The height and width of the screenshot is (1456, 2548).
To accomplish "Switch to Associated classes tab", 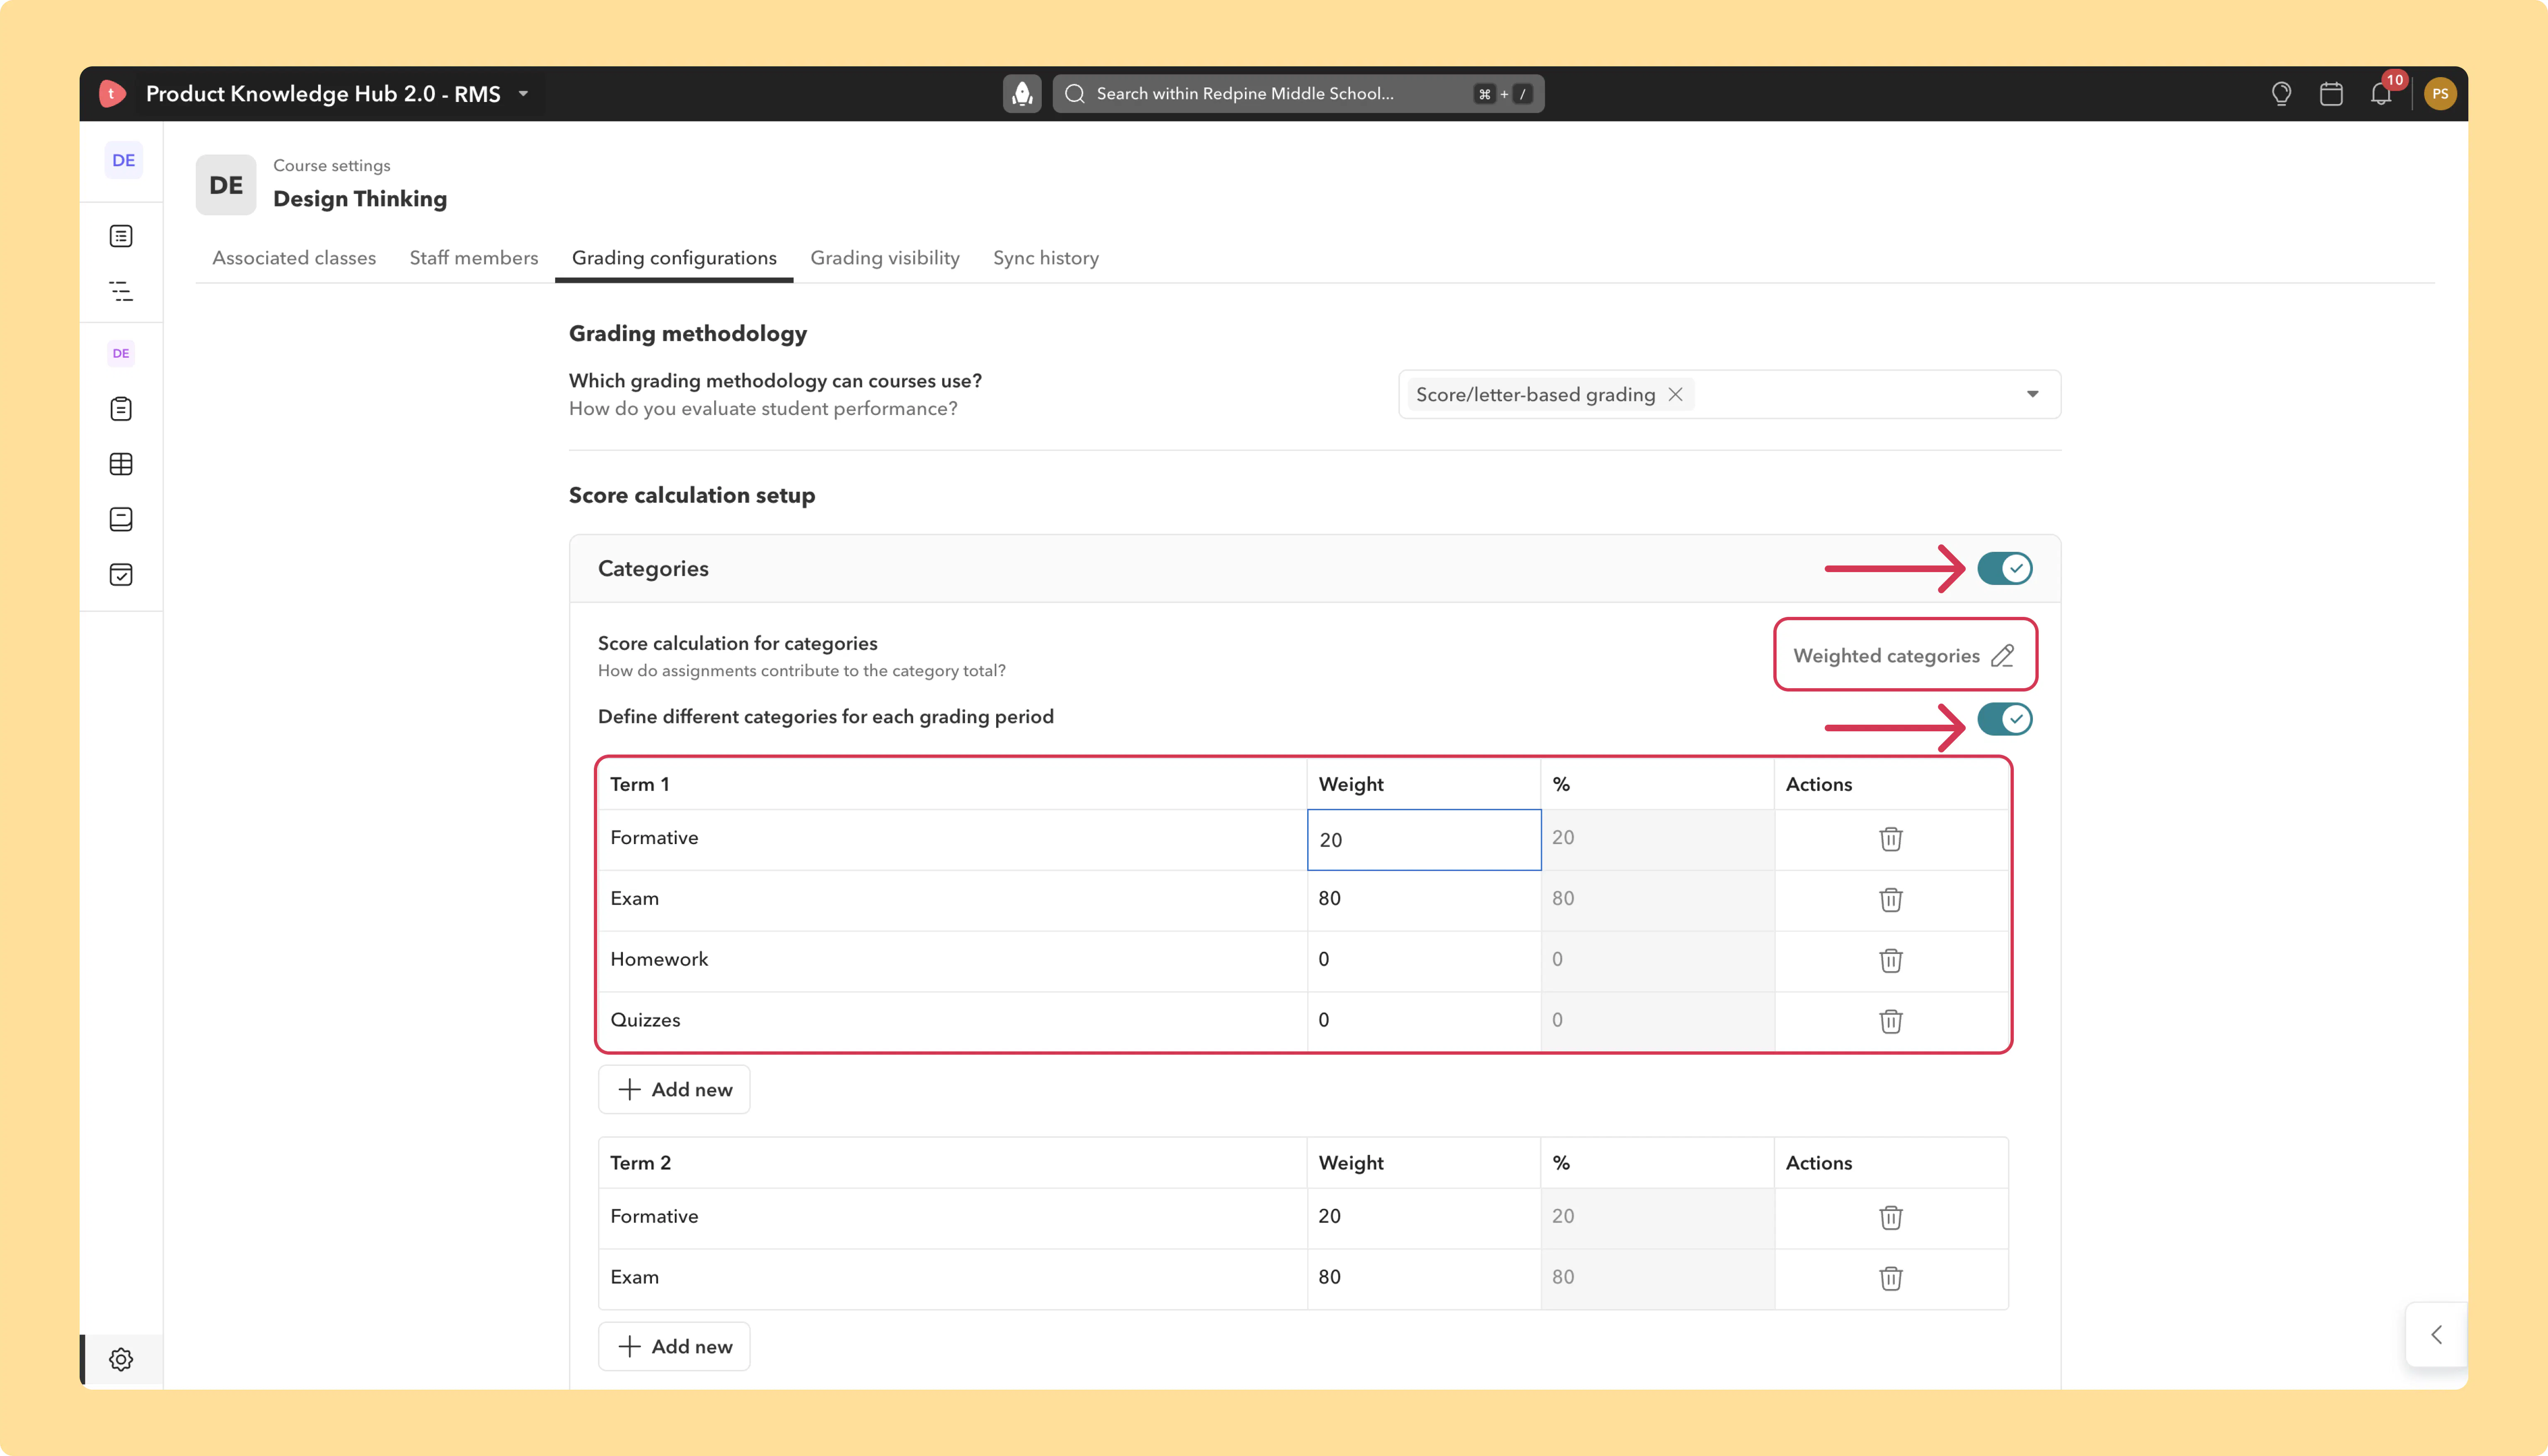I will coord(294,258).
